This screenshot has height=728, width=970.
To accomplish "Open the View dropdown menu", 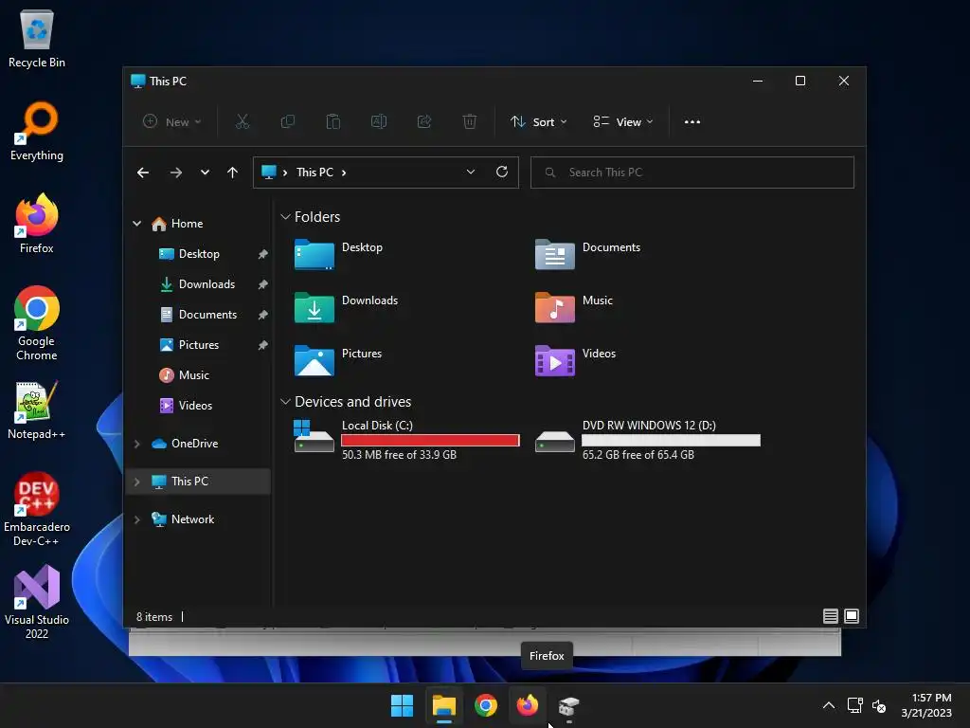I will tap(623, 122).
